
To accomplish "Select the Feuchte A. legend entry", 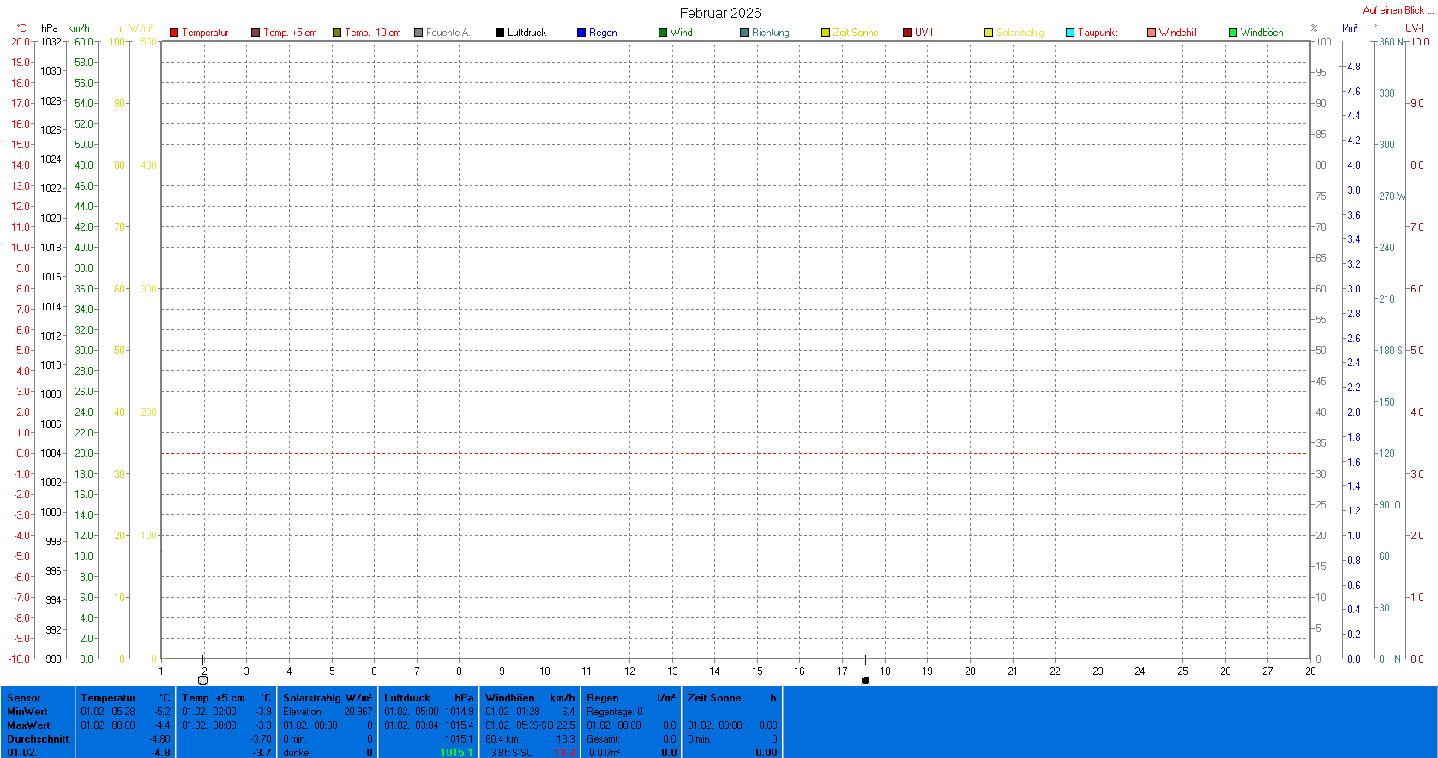I will click(448, 33).
